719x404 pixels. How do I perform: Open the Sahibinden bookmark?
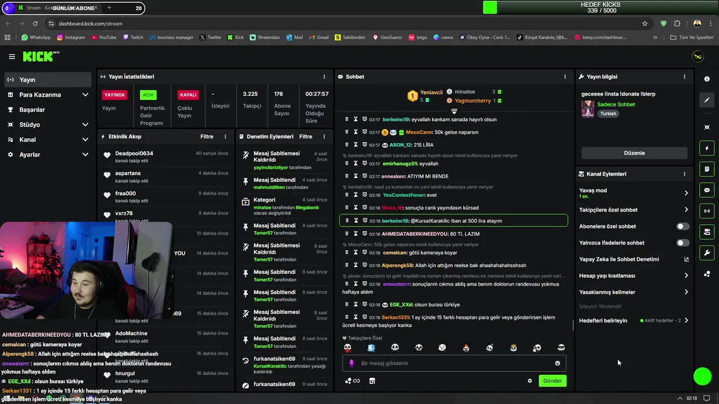click(349, 38)
